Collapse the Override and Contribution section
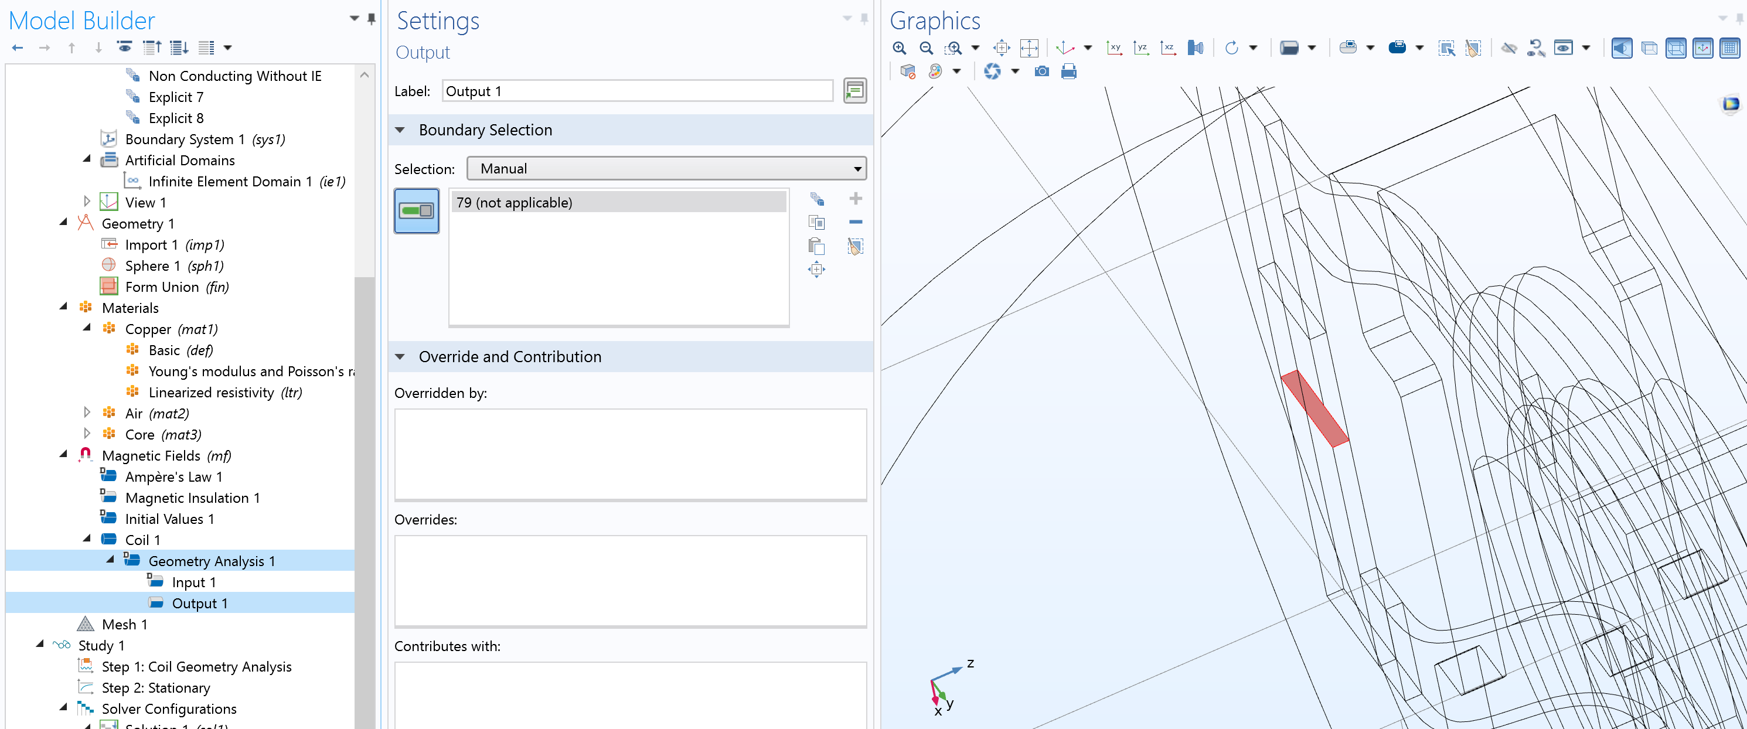Viewport: 1747px width, 729px height. point(400,357)
